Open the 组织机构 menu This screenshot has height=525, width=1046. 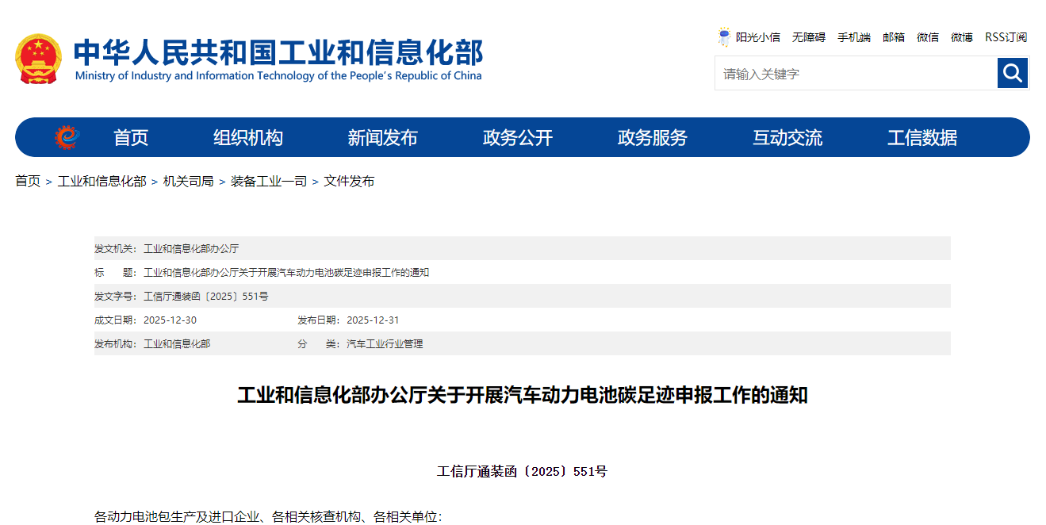248,137
